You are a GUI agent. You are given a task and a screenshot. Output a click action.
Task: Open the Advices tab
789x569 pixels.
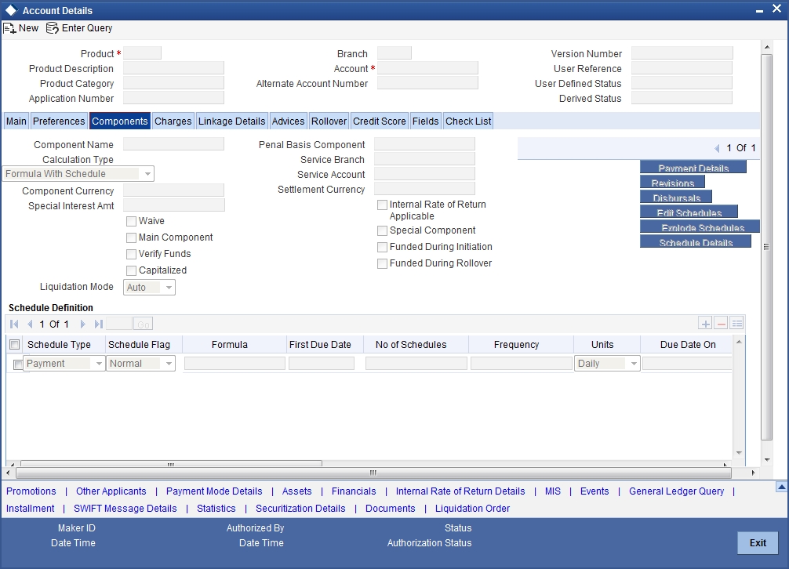tap(289, 121)
